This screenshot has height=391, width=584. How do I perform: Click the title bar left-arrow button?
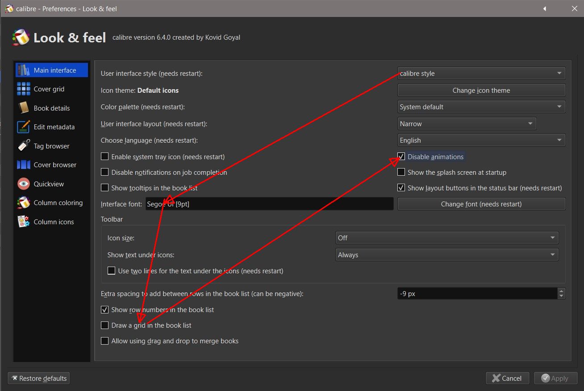[x=545, y=8]
